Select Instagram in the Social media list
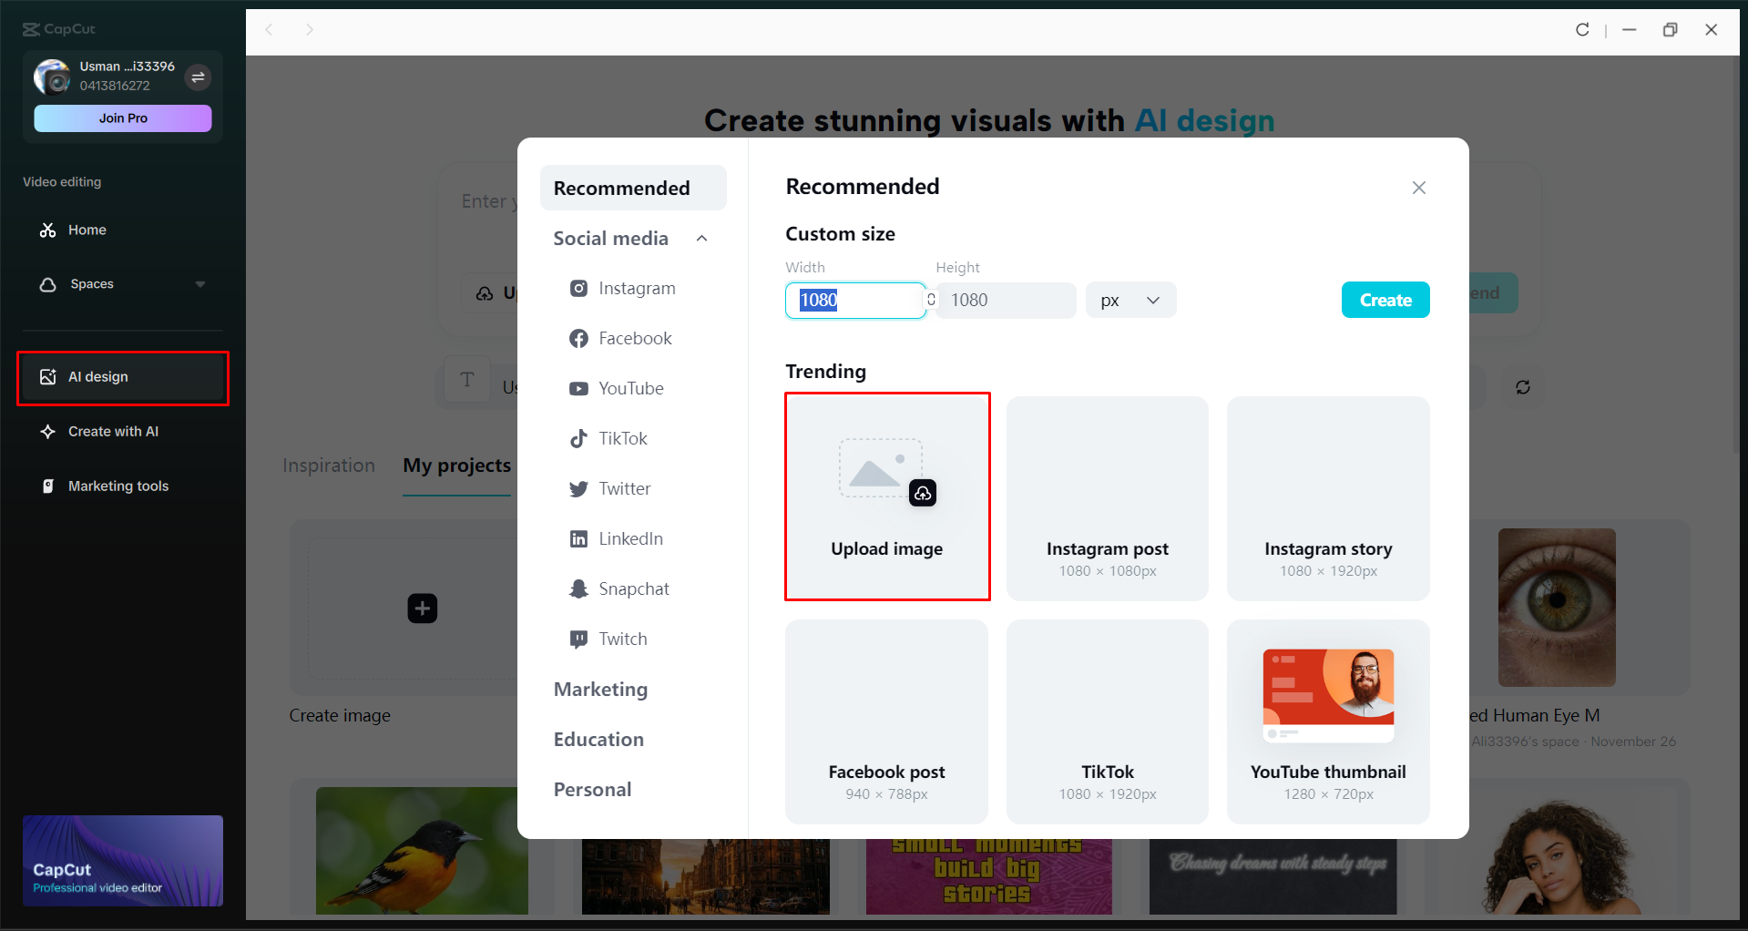Viewport: 1748px width, 931px height. [637, 289]
